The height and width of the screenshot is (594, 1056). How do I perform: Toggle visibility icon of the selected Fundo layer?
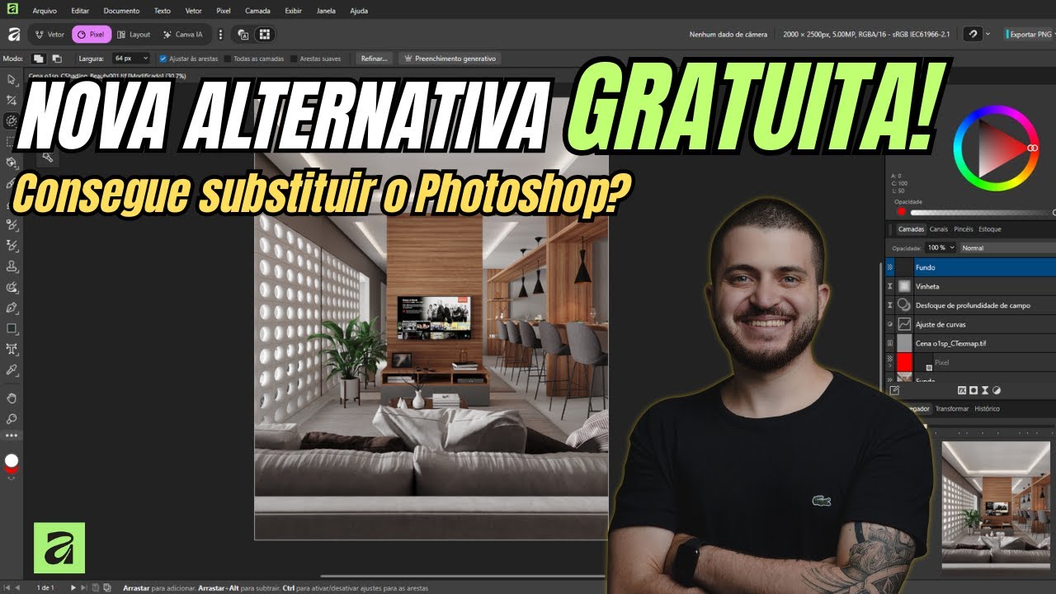tap(889, 267)
